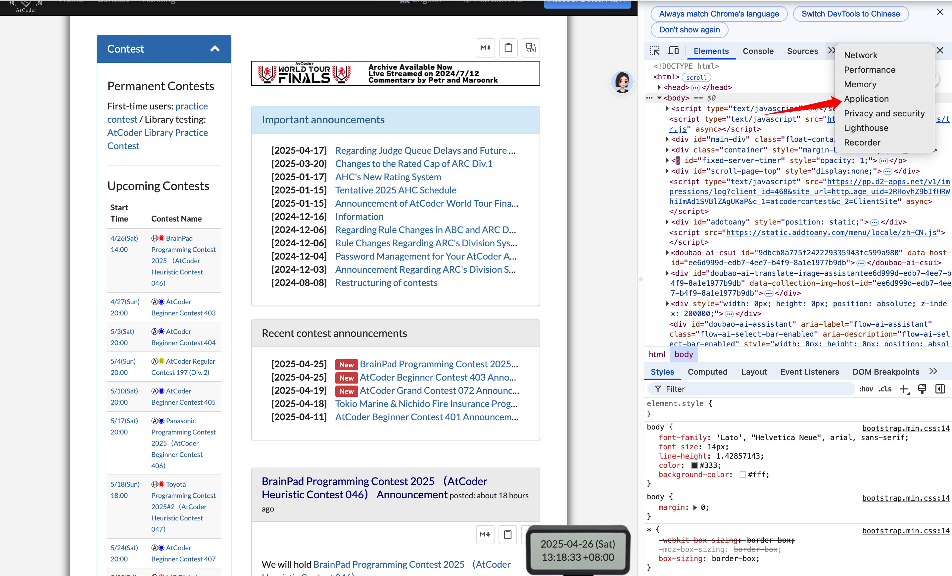Click the Markdown copy icon above the banner
The image size is (952, 576).
click(x=486, y=48)
